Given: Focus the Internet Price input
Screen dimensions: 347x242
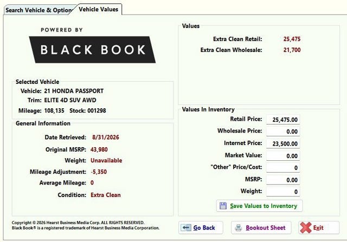Looking at the screenshot, I should pos(283,143).
